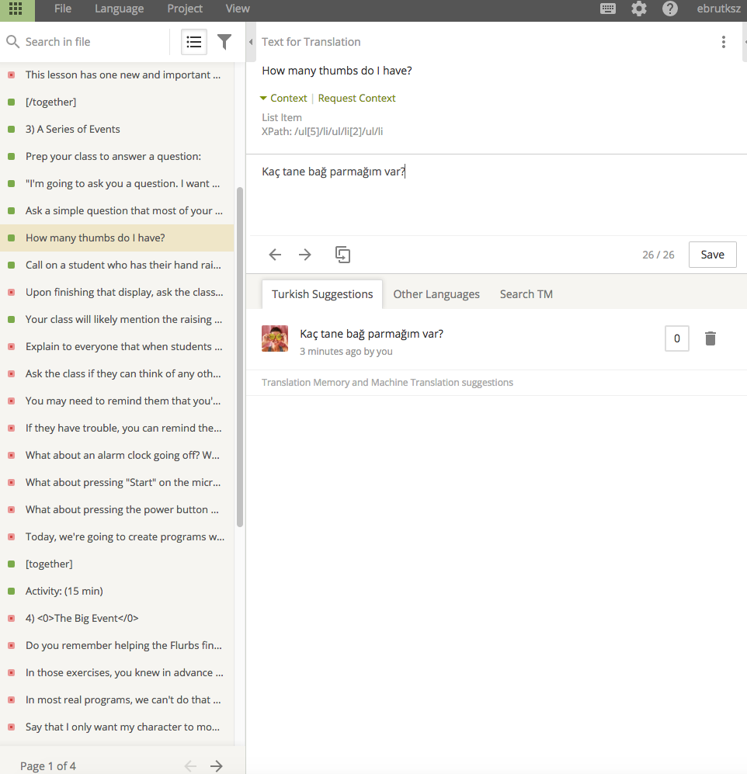Click the previous page arrow
Viewport: 747px width, 774px height.
click(x=190, y=766)
